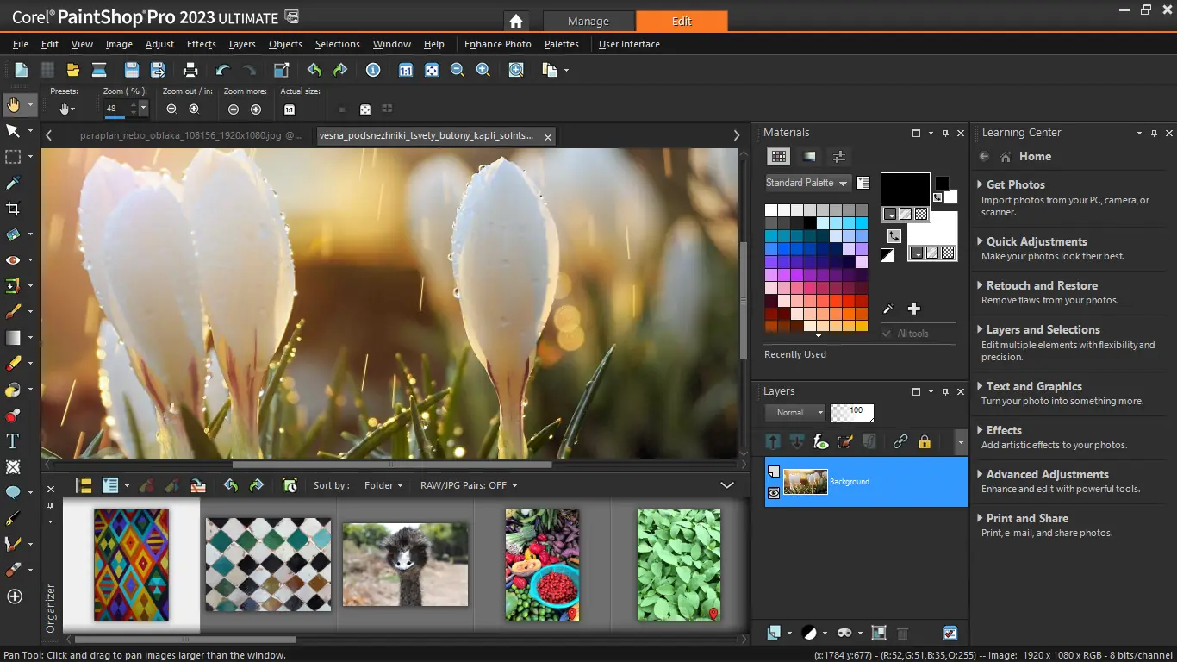Select the Red Eye removal tool

(13, 260)
